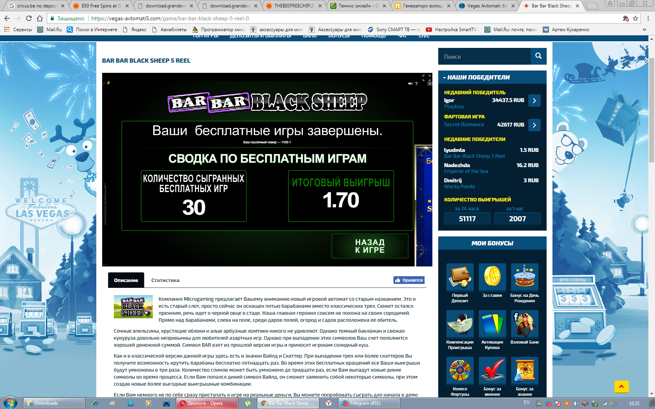Open the Первый Депозит wallet bonus icon
The height and width of the screenshot is (409, 655).
[460, 277]
